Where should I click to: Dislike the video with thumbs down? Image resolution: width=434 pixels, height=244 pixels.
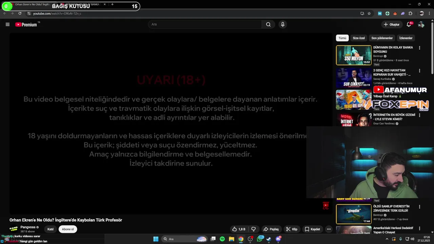pyautogui.click(x=253, y=229)
